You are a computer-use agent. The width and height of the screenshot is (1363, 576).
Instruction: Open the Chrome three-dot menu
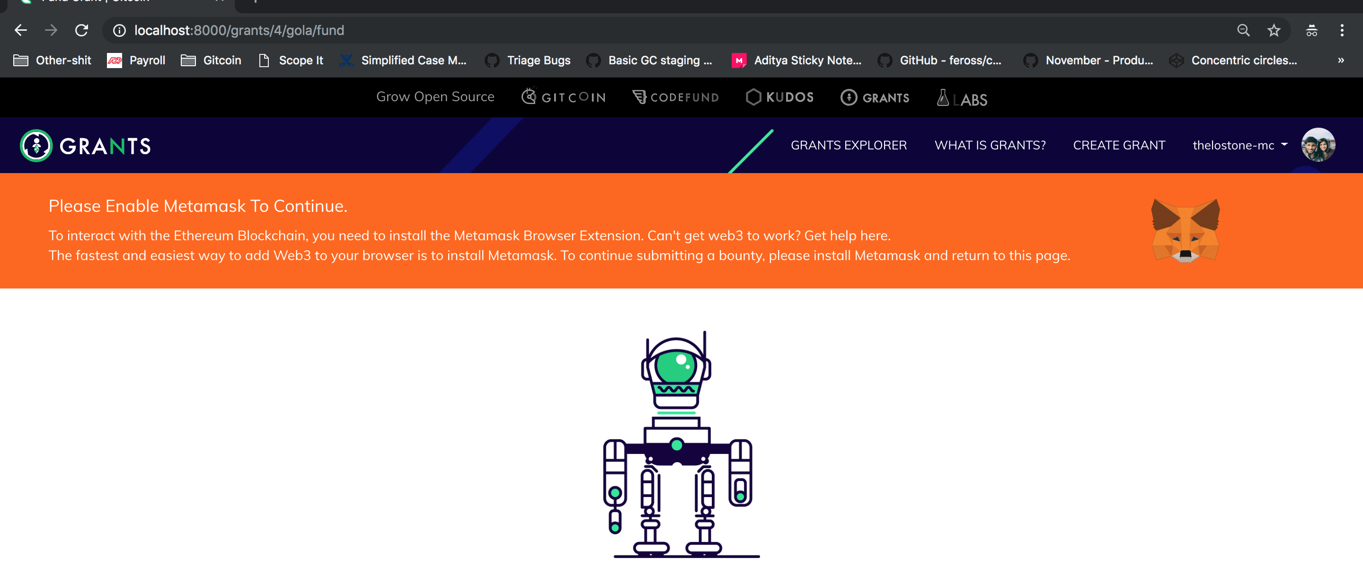(x=1343, y=30)
